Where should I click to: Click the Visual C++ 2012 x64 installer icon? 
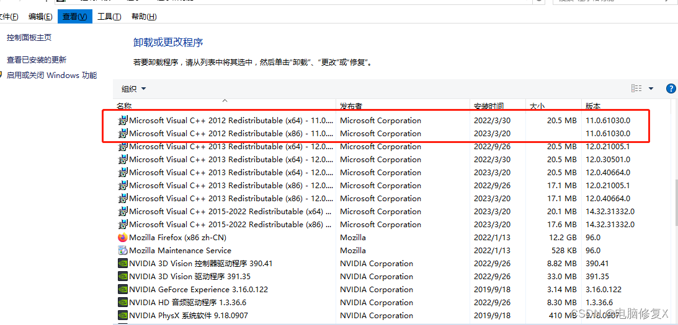point(123,121)
